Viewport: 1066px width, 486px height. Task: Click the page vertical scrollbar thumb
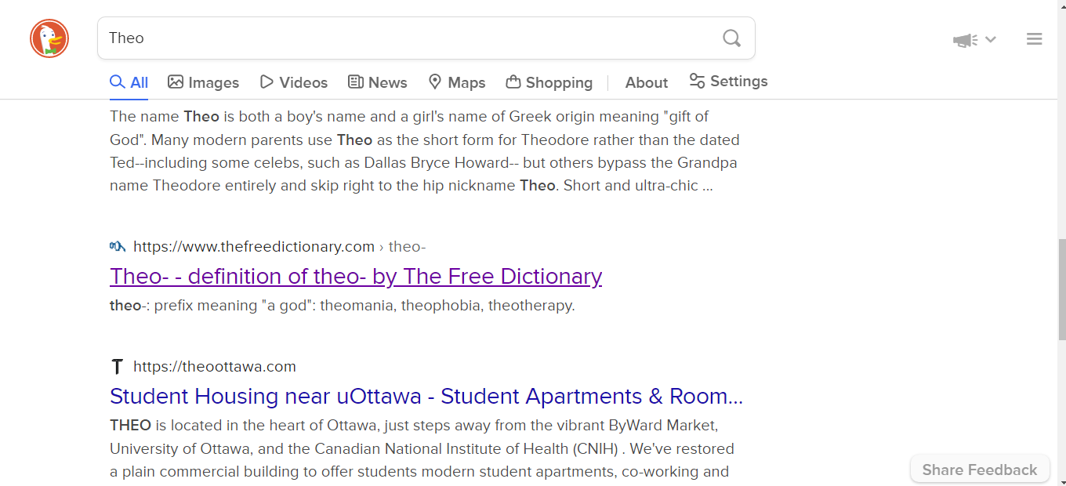point(1062,290)
